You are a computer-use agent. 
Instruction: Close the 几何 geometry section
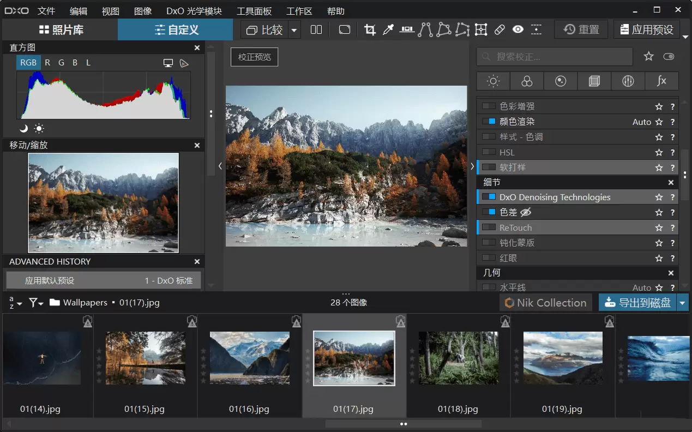(x=671, y=273)
